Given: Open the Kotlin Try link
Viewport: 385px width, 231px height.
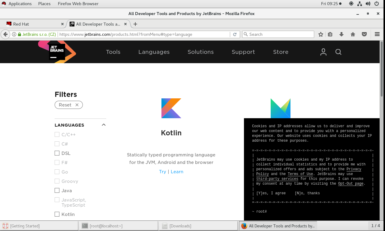Looking at the screenshot, I should coord(163,171).
